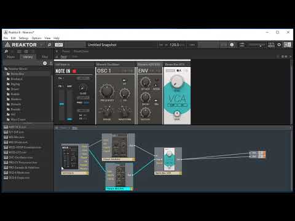Click the large VCA Level knob

pyautogui.click(x=177, y=81)
